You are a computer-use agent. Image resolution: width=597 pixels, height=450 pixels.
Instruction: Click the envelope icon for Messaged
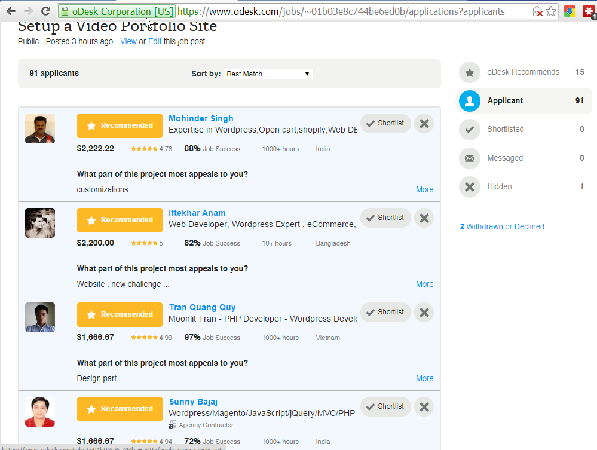tap(470, 158)
